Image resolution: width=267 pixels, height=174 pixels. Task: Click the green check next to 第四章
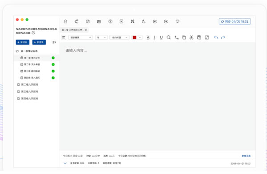(53, 78)
